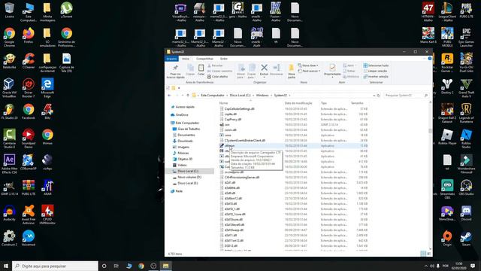Switch to the Início ribbon tab
481x271 pixels.
tap(186, 59)
